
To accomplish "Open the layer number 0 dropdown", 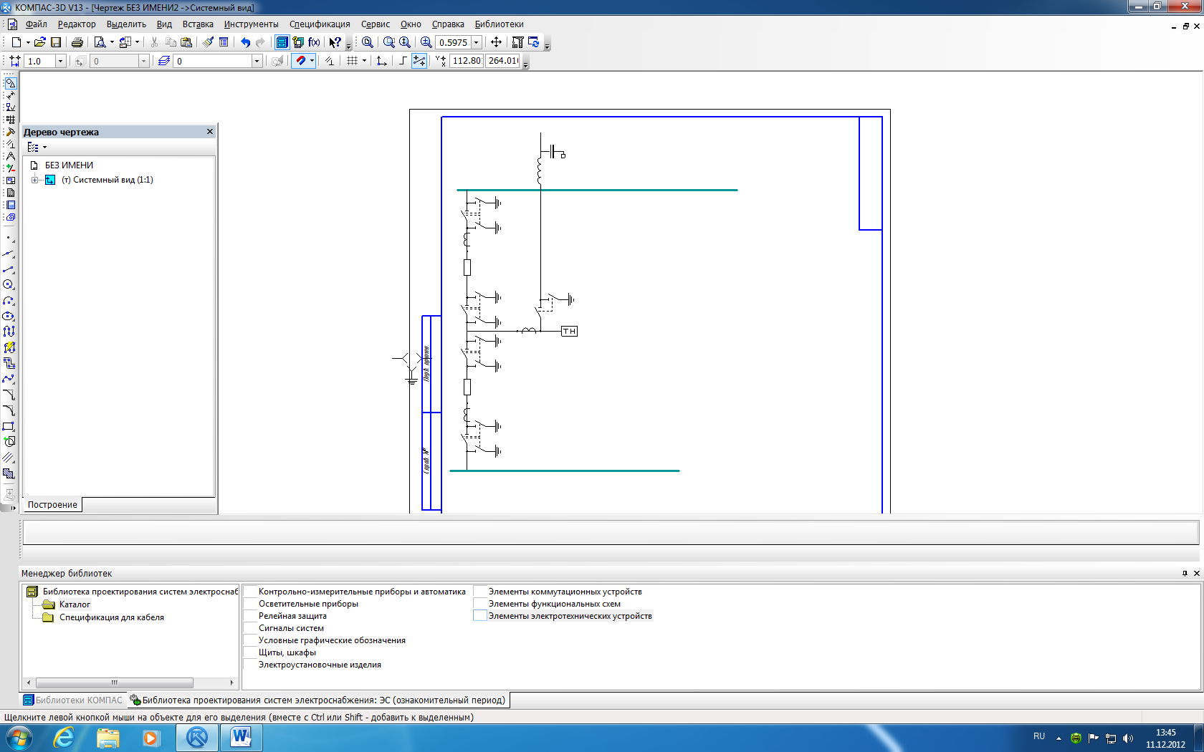I will 257,62.
